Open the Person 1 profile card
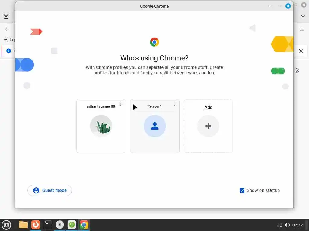Viewport: 309px width, 231px height. (155, 126)
